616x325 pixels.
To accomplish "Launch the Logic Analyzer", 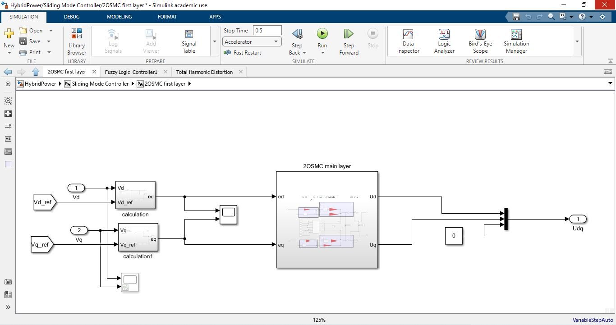I will [444, 41].
